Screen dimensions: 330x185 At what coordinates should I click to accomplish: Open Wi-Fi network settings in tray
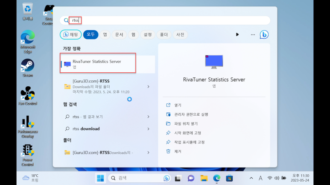coord(270,178)
